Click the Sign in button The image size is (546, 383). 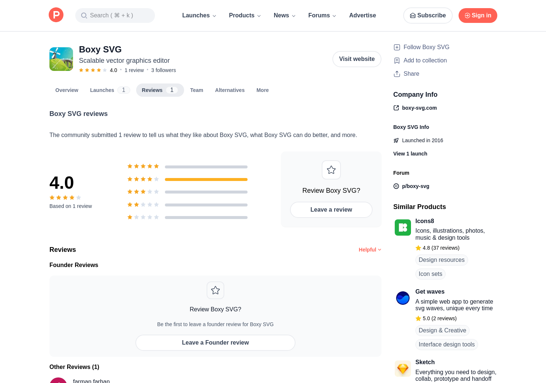pos(478,16)
